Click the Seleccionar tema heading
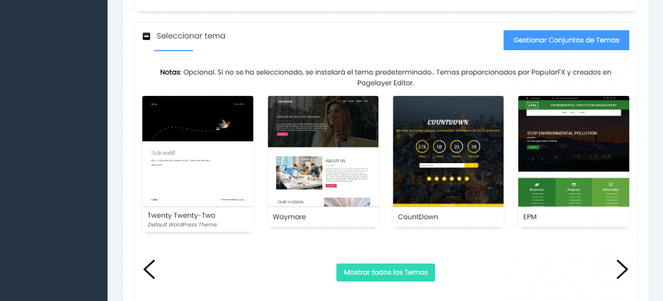The height and width of the screenshot is (301, 663). pyautogui.click(x=191, y=36)
